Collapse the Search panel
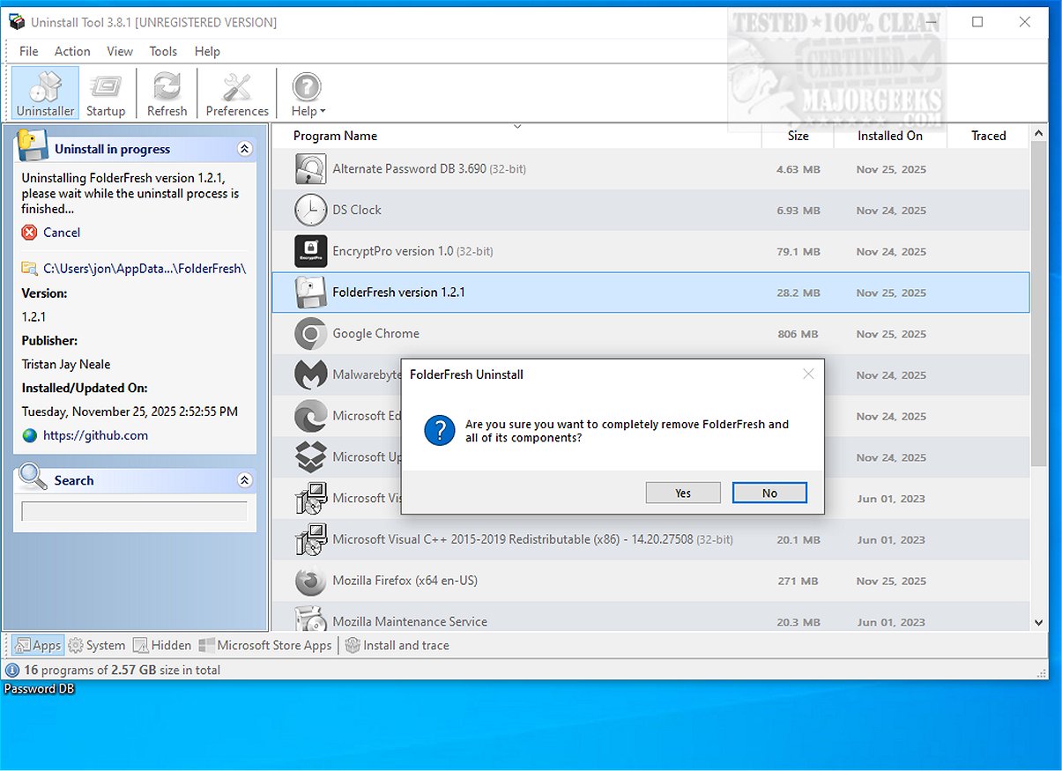 (245, 480)
